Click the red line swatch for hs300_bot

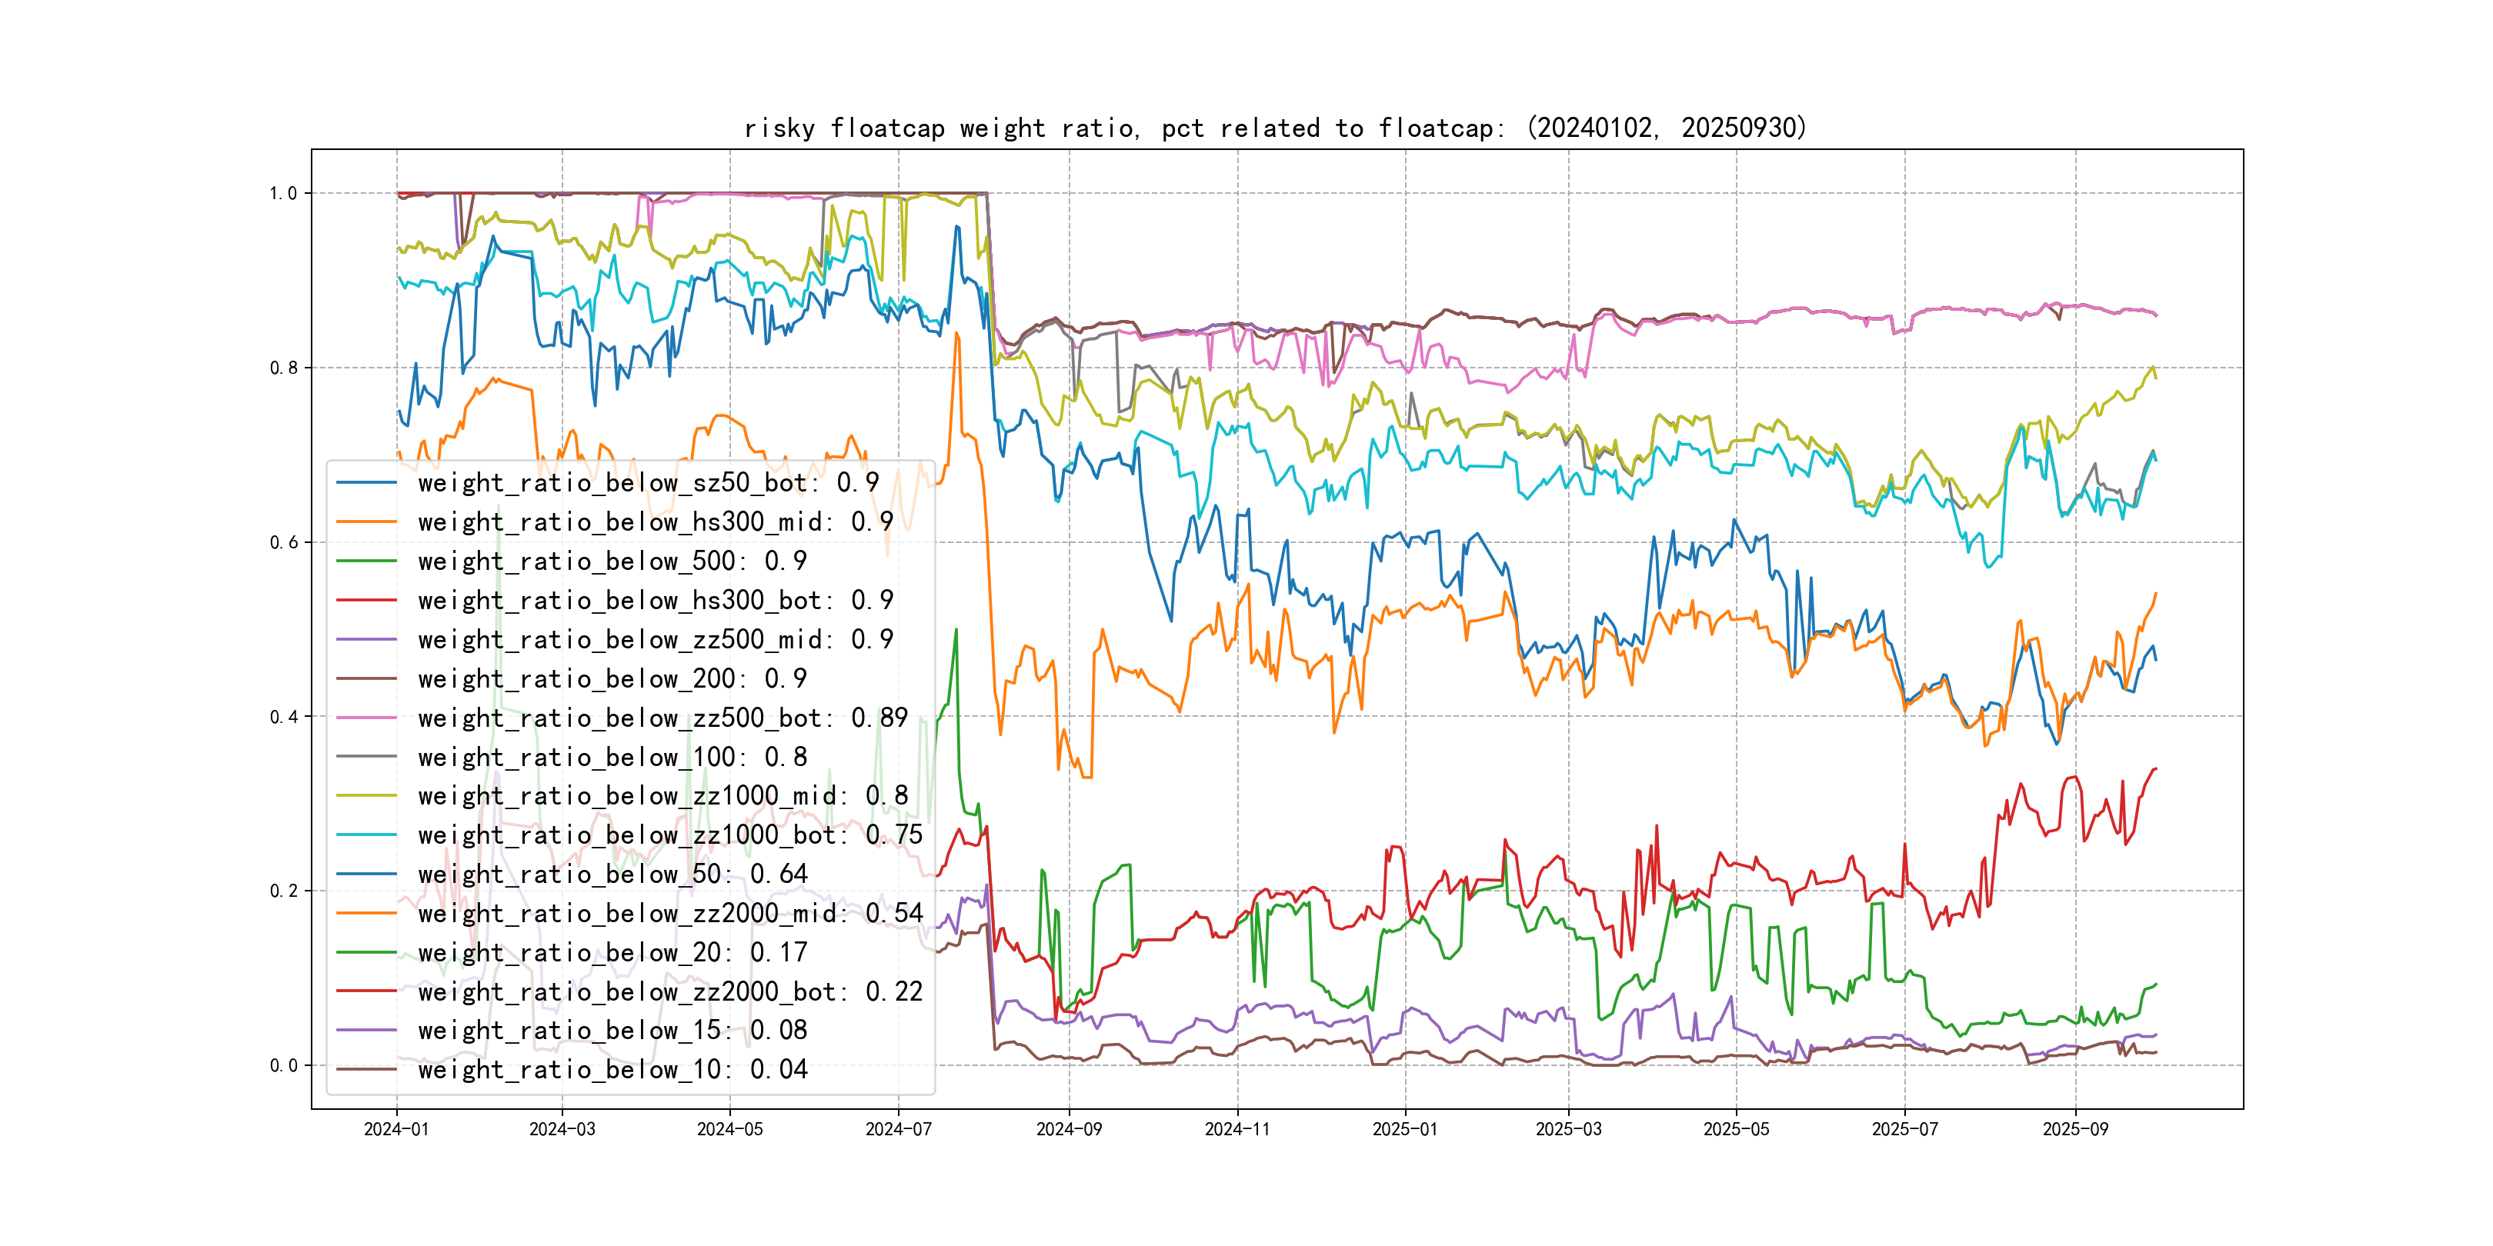click(x=365, y=601)
